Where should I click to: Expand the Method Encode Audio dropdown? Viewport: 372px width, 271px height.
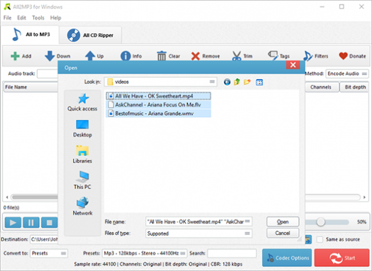364,74
